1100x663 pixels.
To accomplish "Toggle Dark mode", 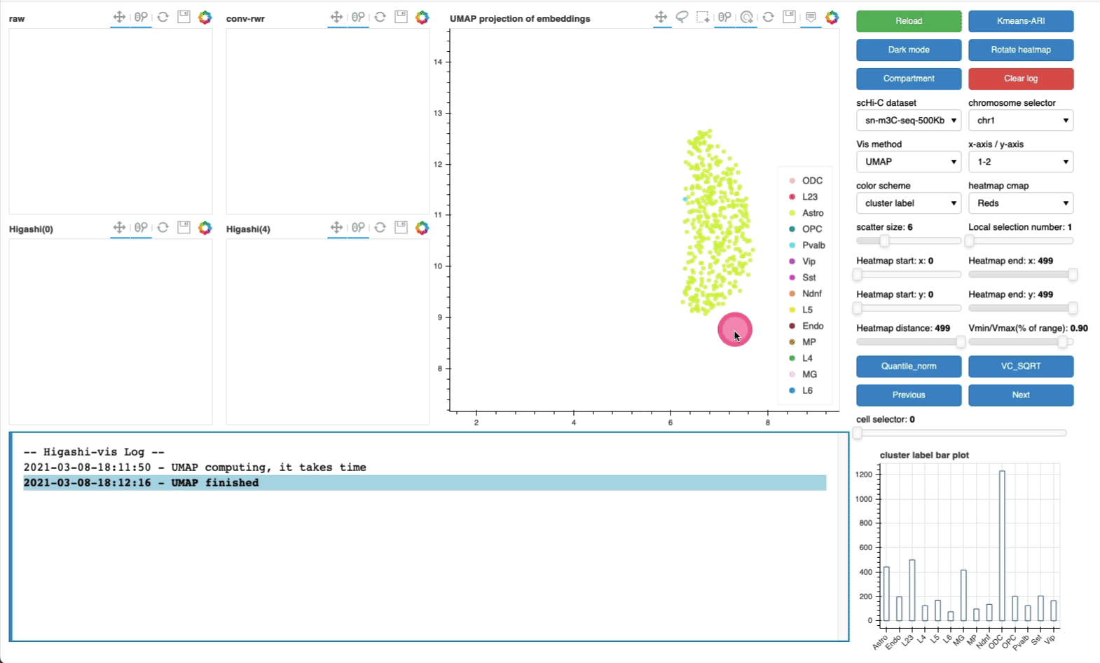I will click(x=909, y=50).
